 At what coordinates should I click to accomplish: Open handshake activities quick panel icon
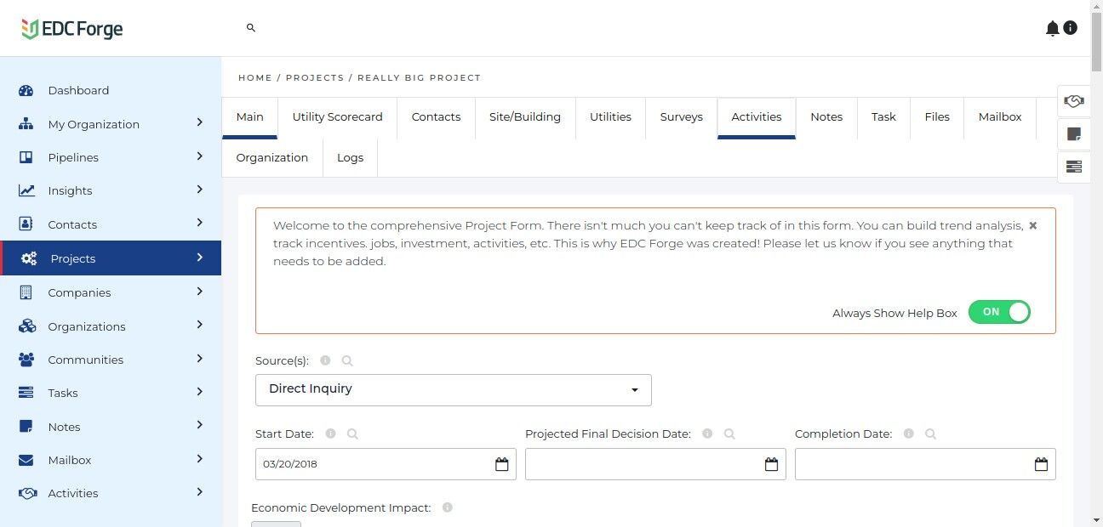[1074, 102]
